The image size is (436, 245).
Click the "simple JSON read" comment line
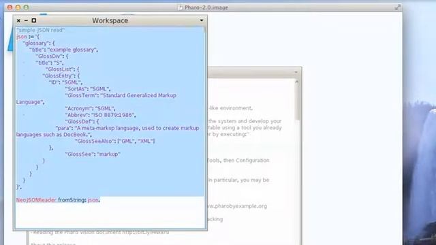tap(40, 30)
